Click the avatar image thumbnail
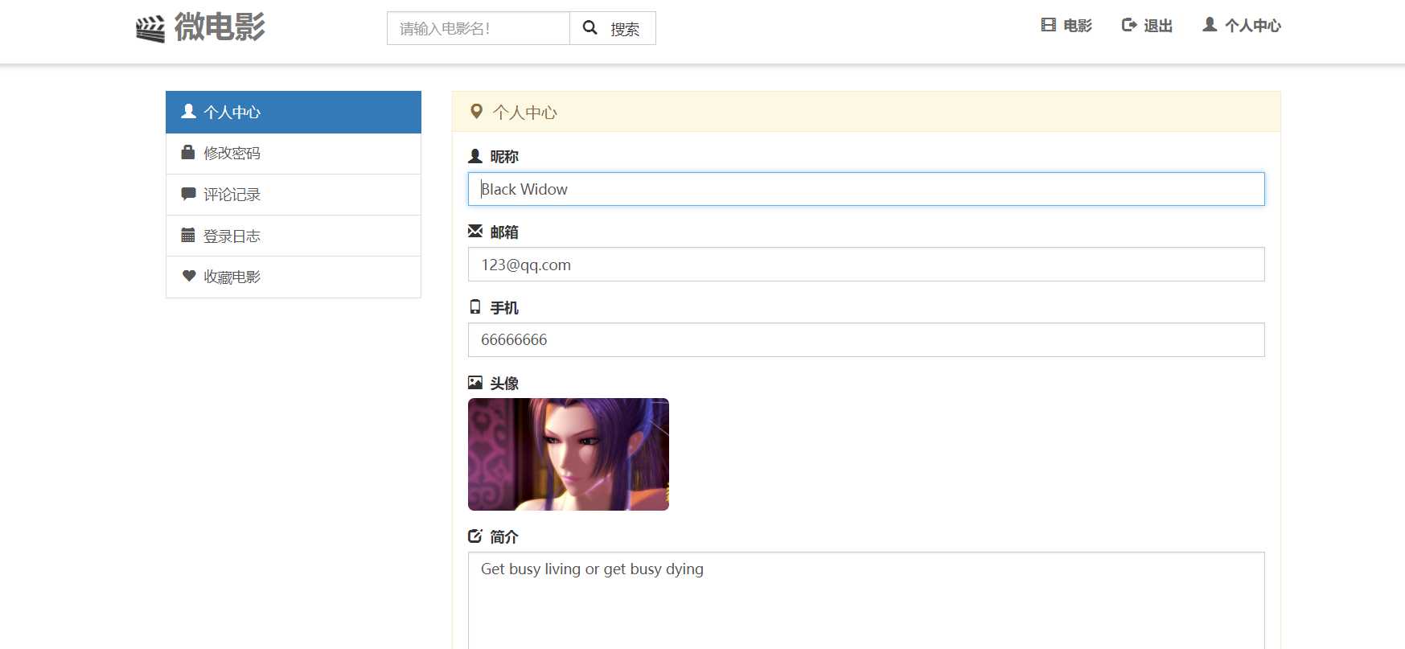 click(x=569, y=454)
